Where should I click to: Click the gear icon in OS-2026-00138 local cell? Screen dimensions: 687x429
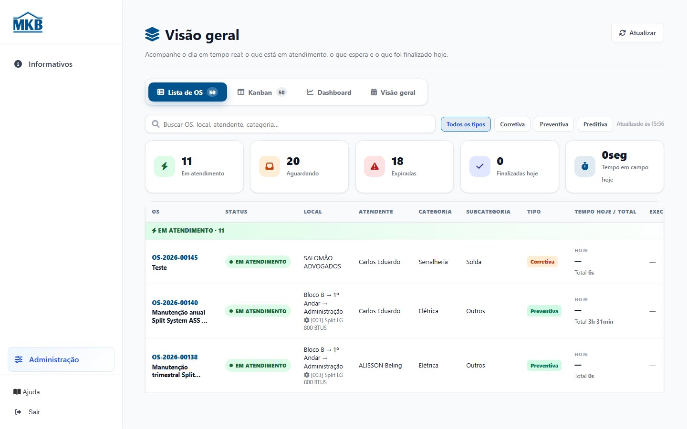tap(307, 375)
